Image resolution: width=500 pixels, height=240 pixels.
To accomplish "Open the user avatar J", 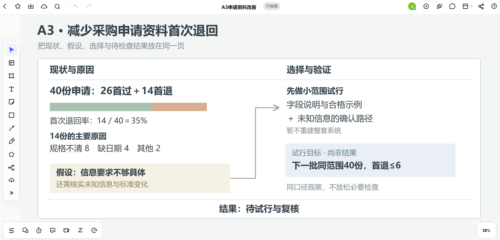I will [412, 6].
